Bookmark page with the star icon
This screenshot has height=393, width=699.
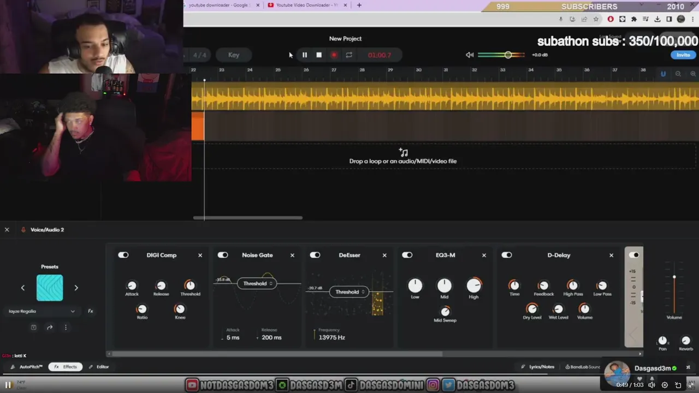point(596,19)
